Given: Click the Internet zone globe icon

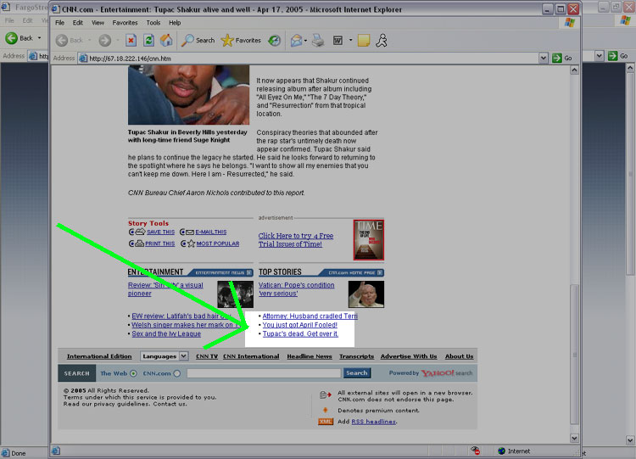Looking at the screenshot, I should pos(502,451).
